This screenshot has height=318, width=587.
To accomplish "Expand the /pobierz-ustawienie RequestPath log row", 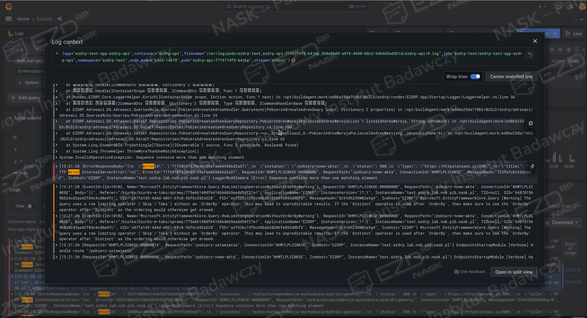I will pyautogui.click(x=56, y=245).
